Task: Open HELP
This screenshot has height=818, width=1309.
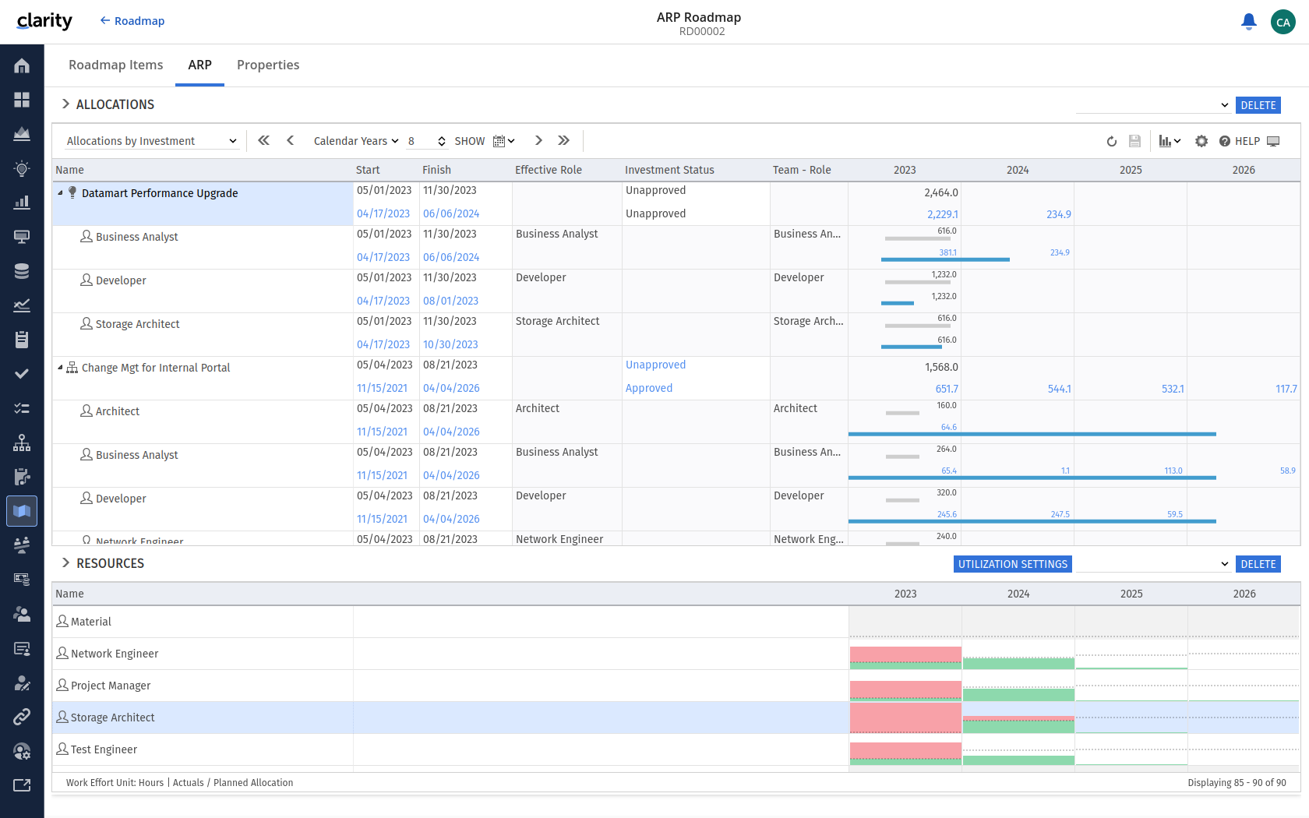Action: tap(1240, 141)
